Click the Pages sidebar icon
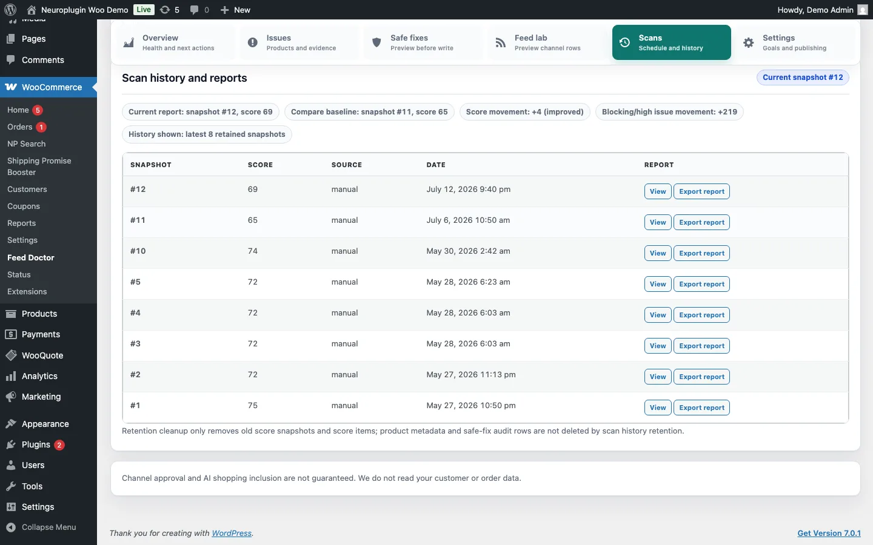Image resolution: width=873 pixels, height=545 pixels. point(11,39)
